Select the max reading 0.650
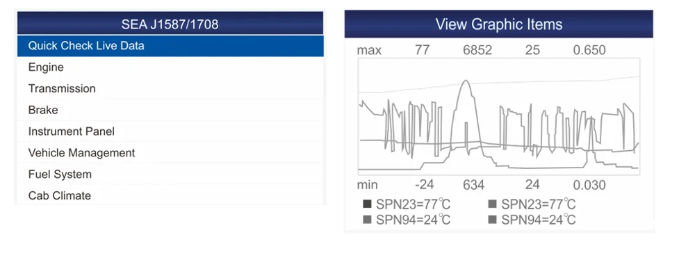 click(x=589, y=50)
